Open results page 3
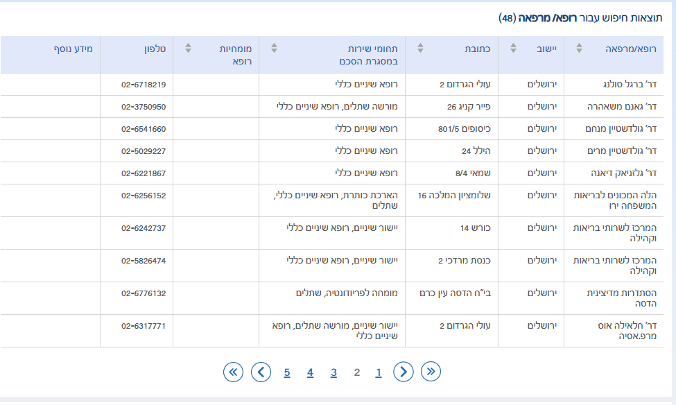 click(x=333, y=372)
